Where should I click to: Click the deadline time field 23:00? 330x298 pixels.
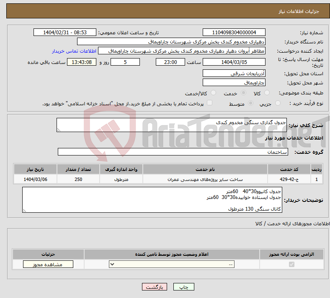(x=170, y=62)
